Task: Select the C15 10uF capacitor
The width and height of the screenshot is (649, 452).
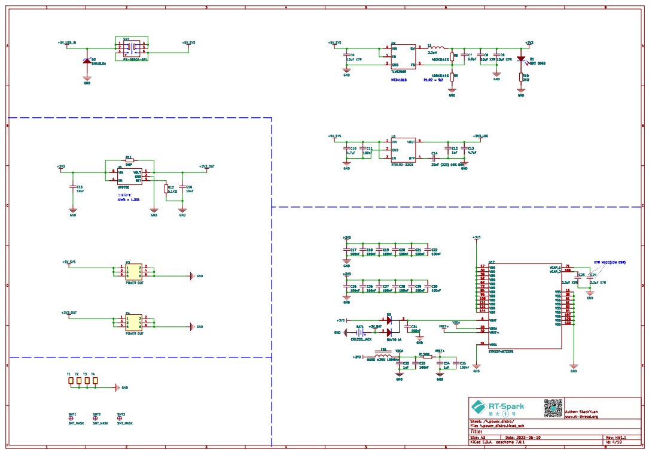Action: [73, 189]
